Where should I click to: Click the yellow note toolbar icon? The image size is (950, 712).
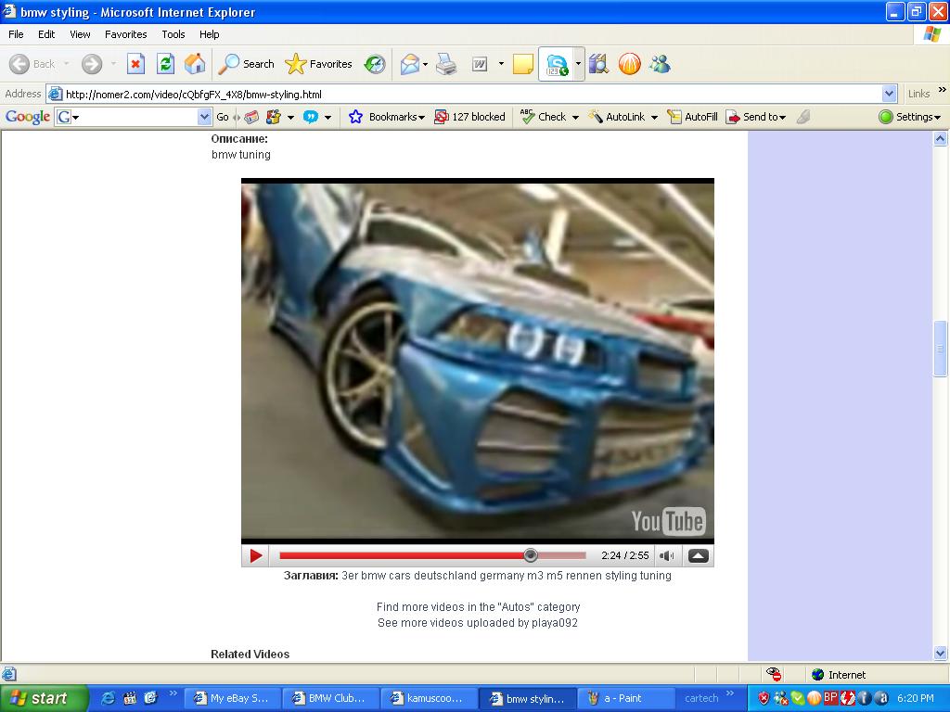pyautogui.click(x=523, y=64)
